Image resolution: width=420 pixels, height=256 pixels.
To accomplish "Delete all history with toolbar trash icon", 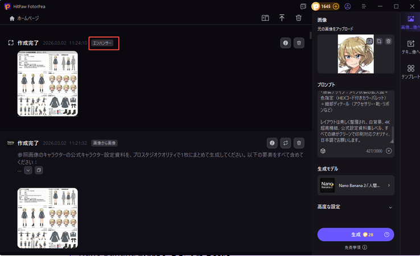I will [x=298, y=18].
